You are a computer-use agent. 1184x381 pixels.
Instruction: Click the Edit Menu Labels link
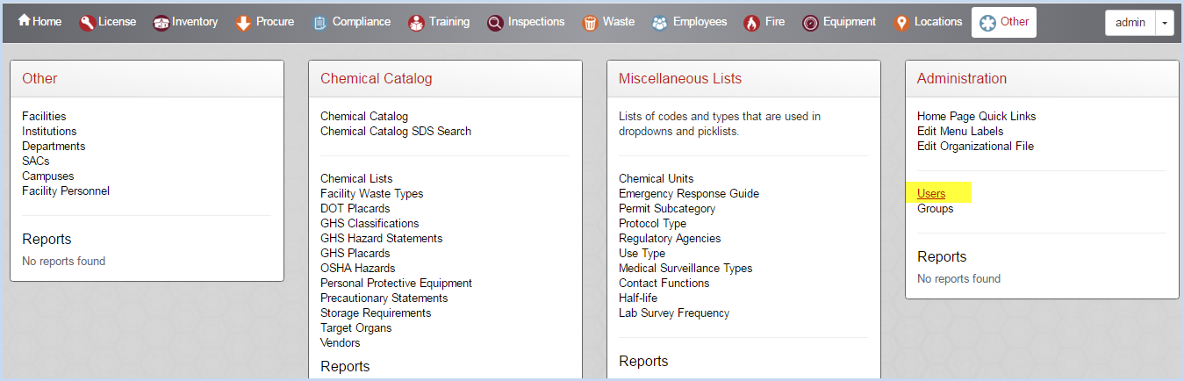pos(960,132)
